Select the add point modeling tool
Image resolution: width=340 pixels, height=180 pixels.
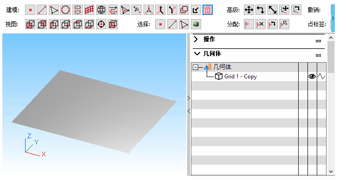point(30,10)
